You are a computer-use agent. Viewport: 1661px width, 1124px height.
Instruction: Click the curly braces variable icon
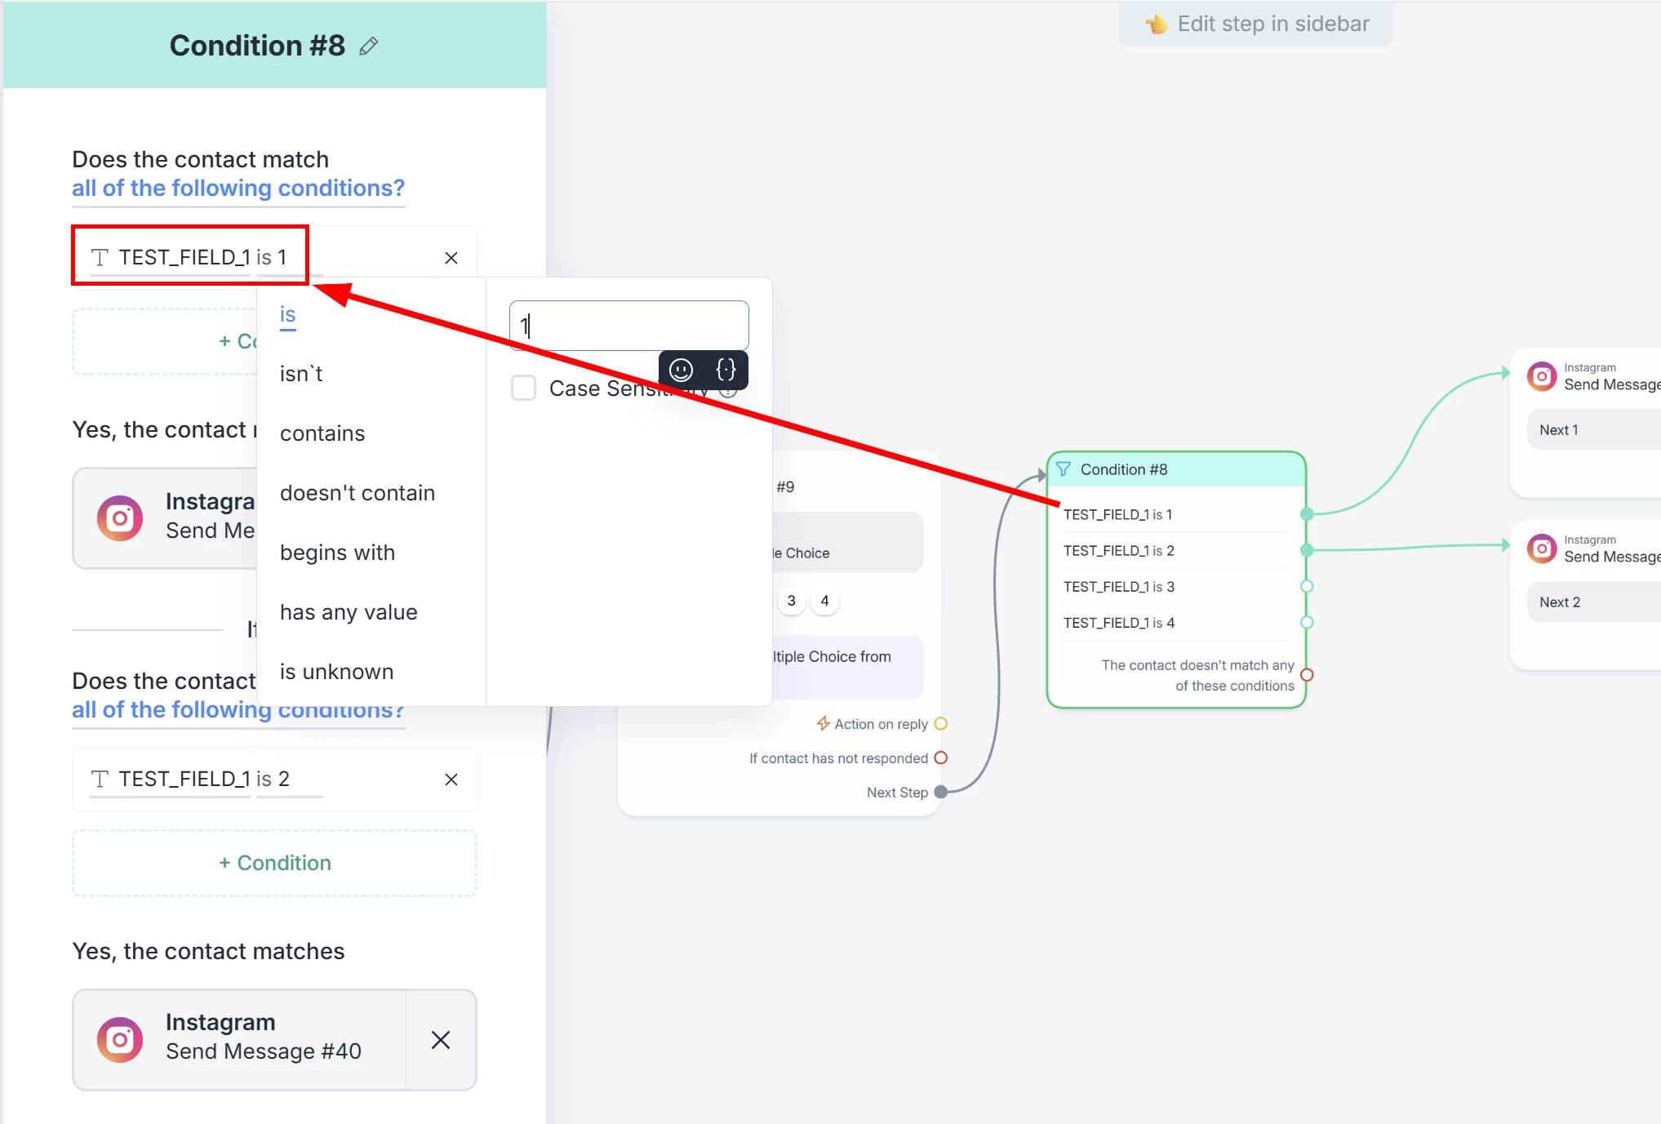tap(726, 371)
